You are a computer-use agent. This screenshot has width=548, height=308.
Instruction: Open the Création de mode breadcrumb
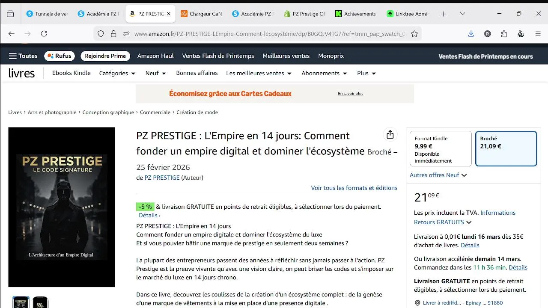197,113
